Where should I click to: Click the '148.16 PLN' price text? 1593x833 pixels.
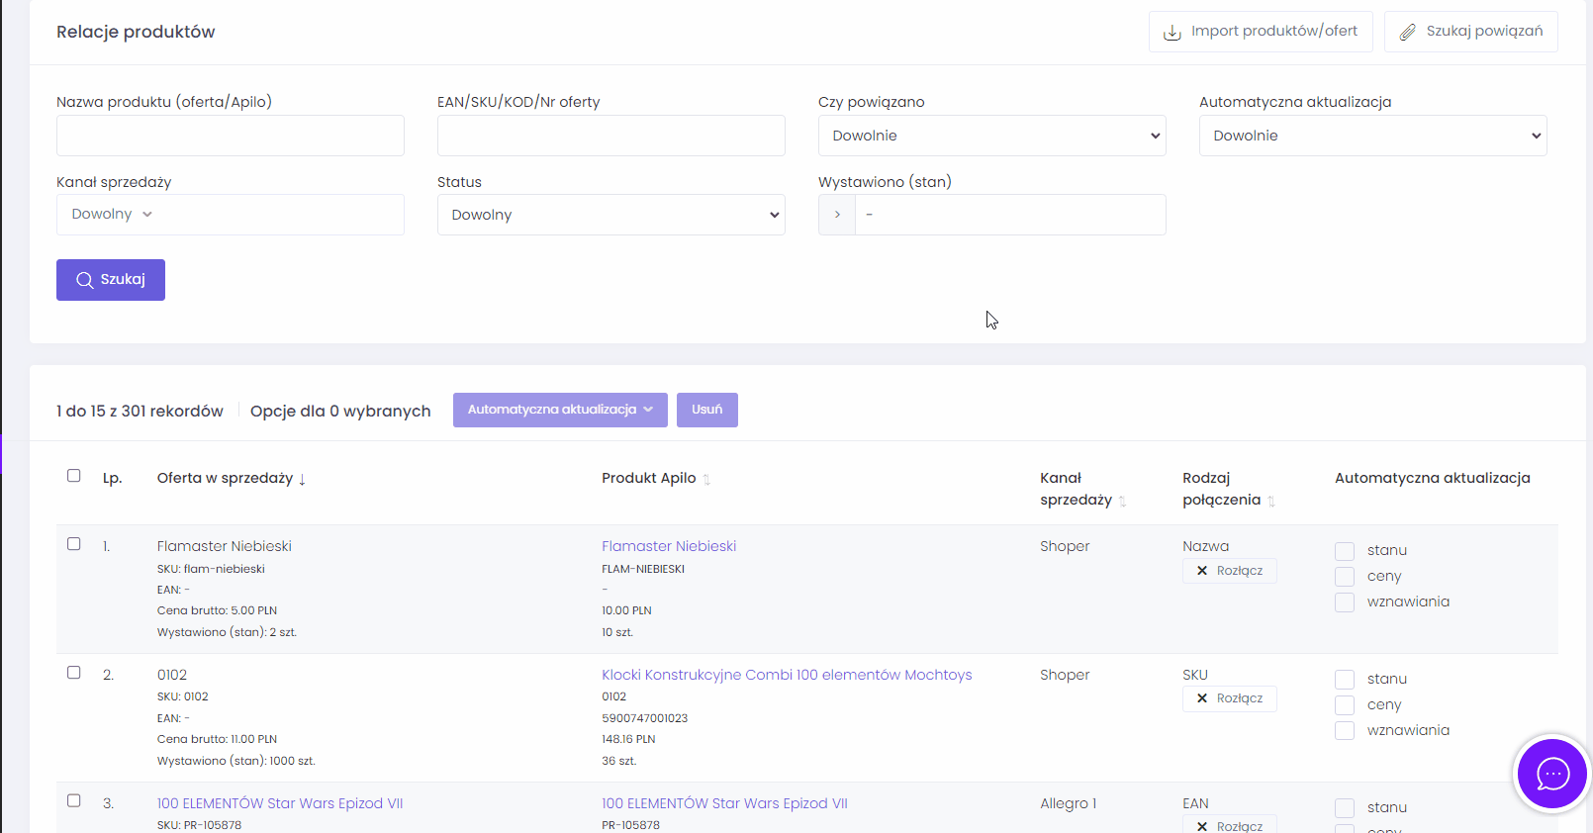point(628,739)
